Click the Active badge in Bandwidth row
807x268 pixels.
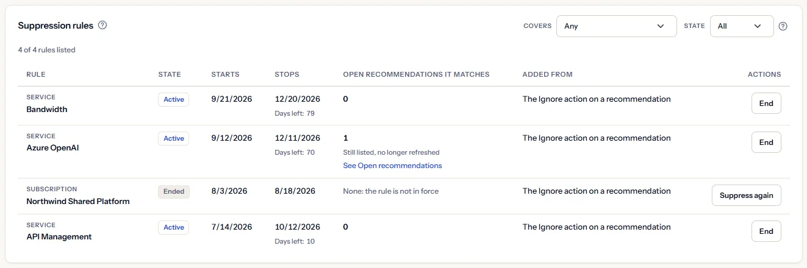coord(173,100)
